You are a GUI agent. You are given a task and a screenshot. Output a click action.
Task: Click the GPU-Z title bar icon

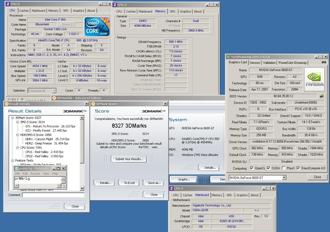click(228, 57)
